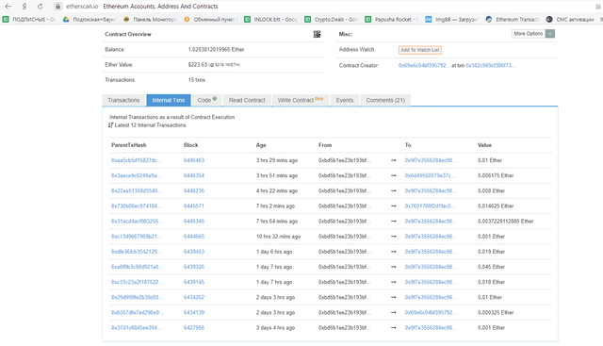Click the '15 txns' transactions count
This screenshot has height=346, width=603.
pyautogui.click(x=197, y=80)
